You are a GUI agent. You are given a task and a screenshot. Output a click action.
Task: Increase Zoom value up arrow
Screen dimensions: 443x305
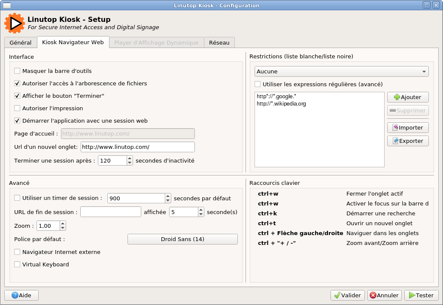[63, 223]
